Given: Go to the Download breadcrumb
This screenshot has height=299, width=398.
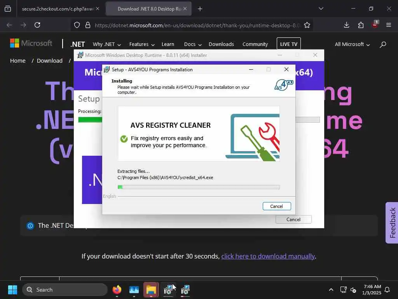Looking at the screenshot, I should [x=49, y=61].
